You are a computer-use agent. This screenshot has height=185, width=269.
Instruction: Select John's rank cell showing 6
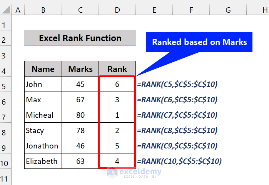pos(117,84)
